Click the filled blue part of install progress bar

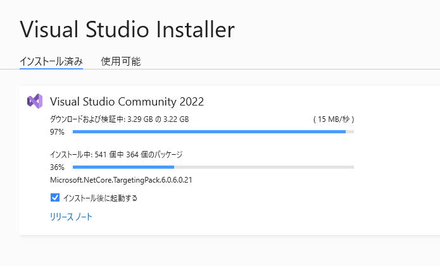(123, 167)
